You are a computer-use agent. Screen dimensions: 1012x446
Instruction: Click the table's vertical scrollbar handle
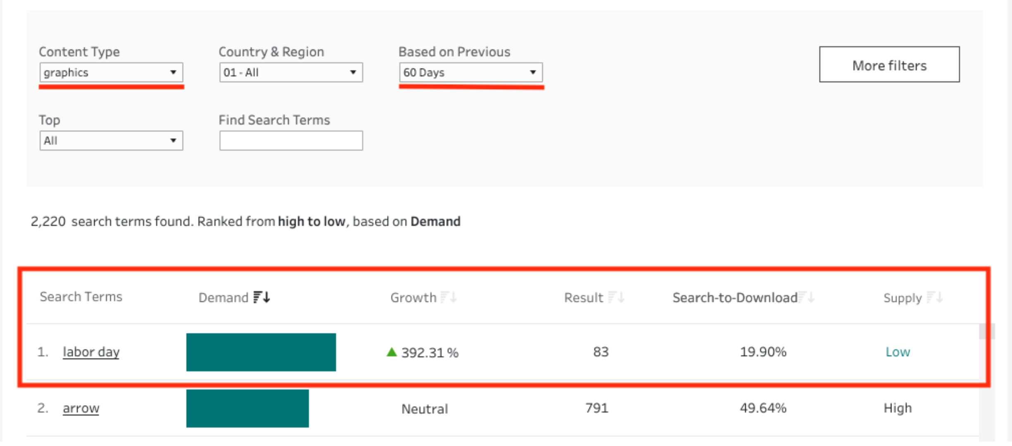[x=986, y=331]
